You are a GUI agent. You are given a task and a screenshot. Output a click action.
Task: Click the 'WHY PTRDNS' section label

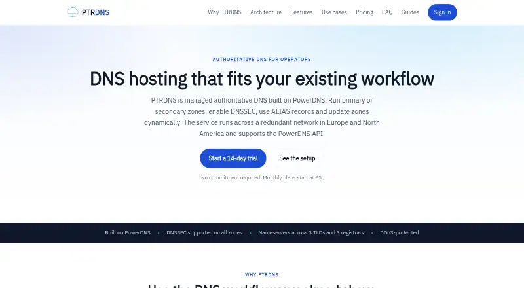click(x=261, y=275)
